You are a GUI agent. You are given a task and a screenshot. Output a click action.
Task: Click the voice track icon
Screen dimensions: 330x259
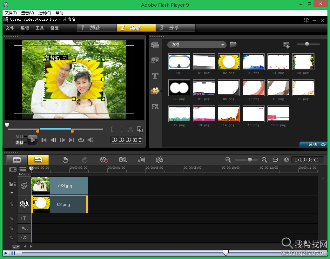click(24, 228)
